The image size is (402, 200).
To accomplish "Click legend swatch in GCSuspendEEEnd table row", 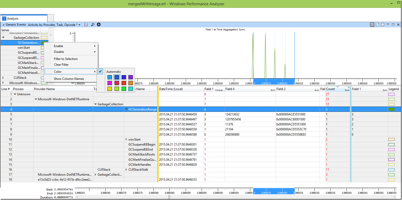I will 392,149.
